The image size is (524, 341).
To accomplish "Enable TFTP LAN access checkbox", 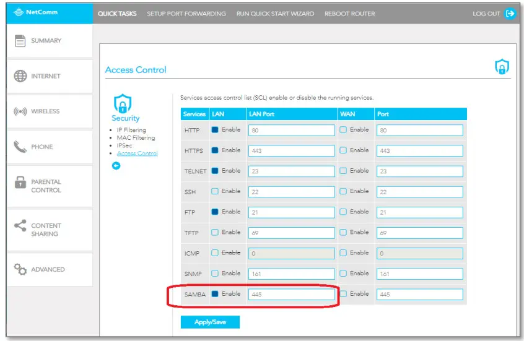I will point(215,232).
